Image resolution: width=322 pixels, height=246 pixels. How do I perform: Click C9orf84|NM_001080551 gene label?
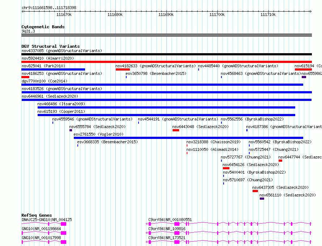coord(170,220)
